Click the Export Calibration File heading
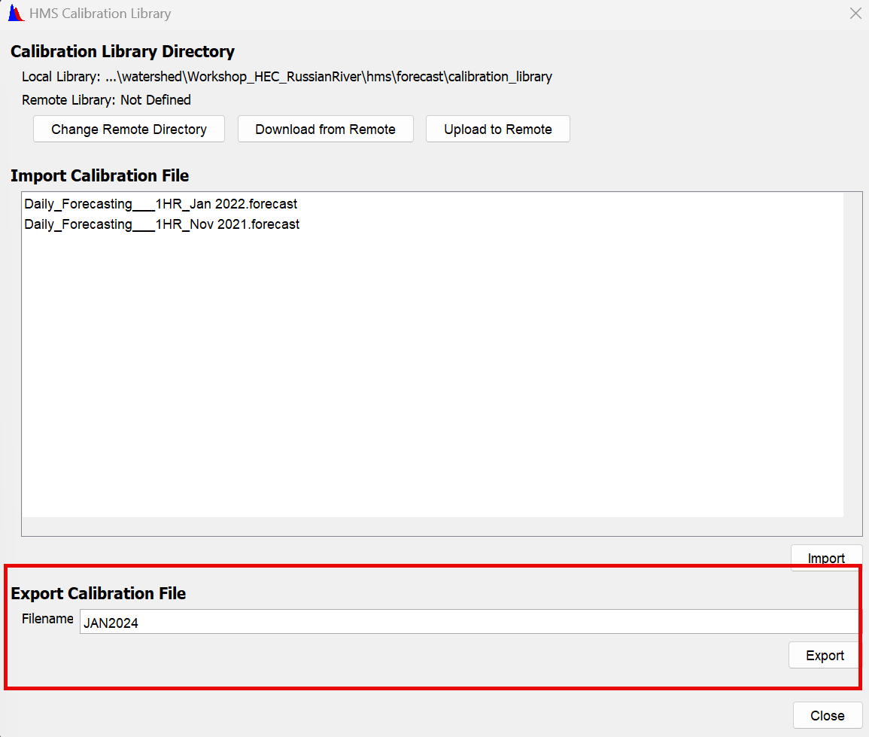 98,593
